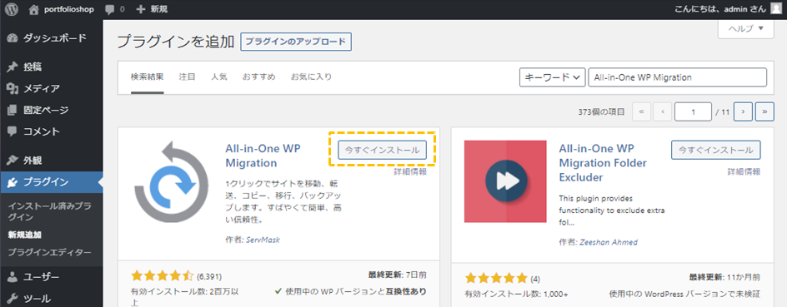Open 外観 in the sidebar
The width and height of the screenshot is (787, 307).
tap(51, 161)
